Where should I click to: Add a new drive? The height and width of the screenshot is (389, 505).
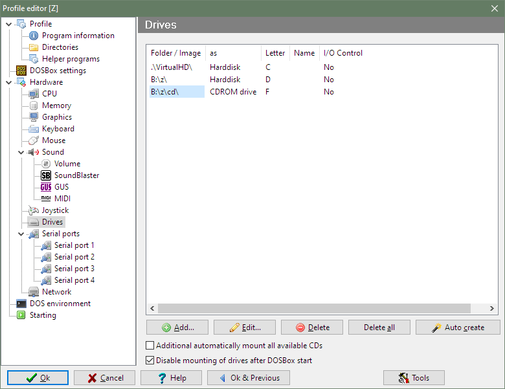177,328
